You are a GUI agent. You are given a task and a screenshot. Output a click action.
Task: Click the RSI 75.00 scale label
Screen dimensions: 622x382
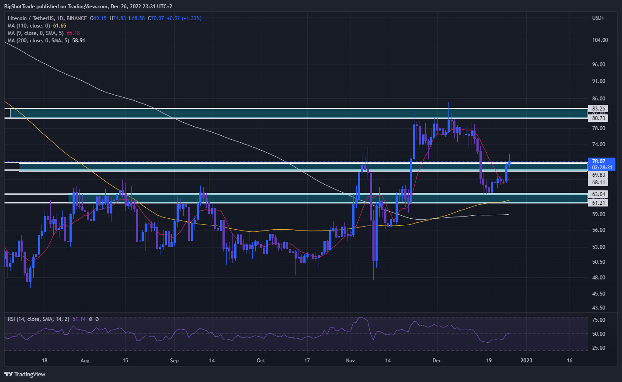[598, 320]
